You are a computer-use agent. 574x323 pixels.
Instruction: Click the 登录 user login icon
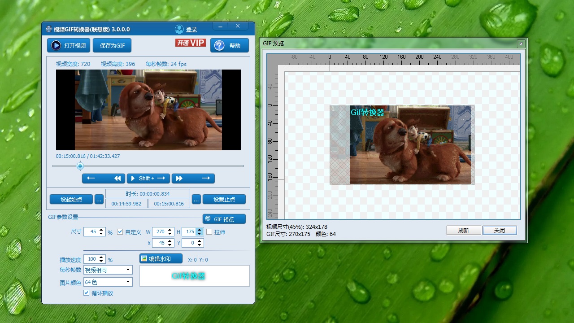[x=179, y=29]
